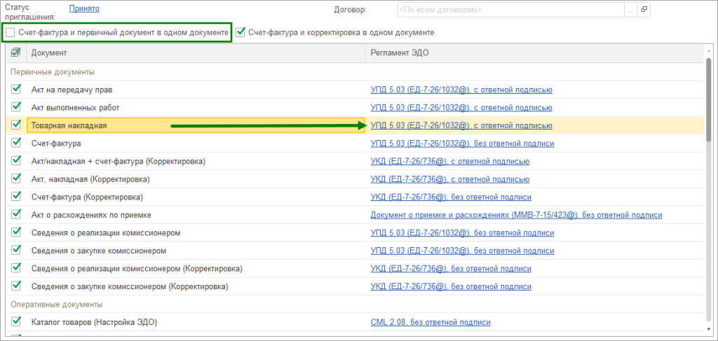Open the 'Принято' invitation status link

click(x=84, y=9)
